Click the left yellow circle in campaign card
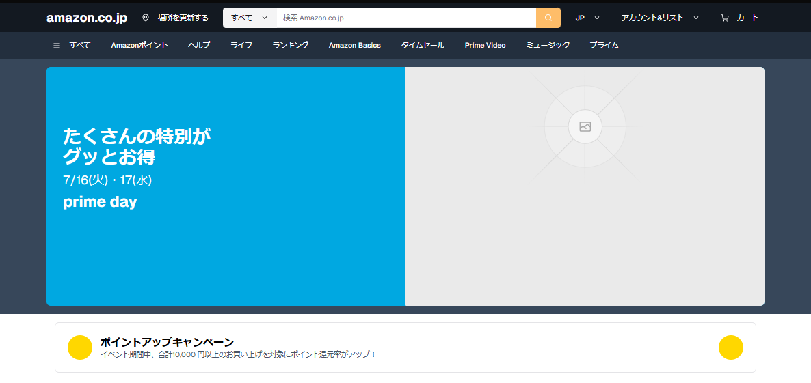This screenshot has width=811, height=383. tap(80, 347)
